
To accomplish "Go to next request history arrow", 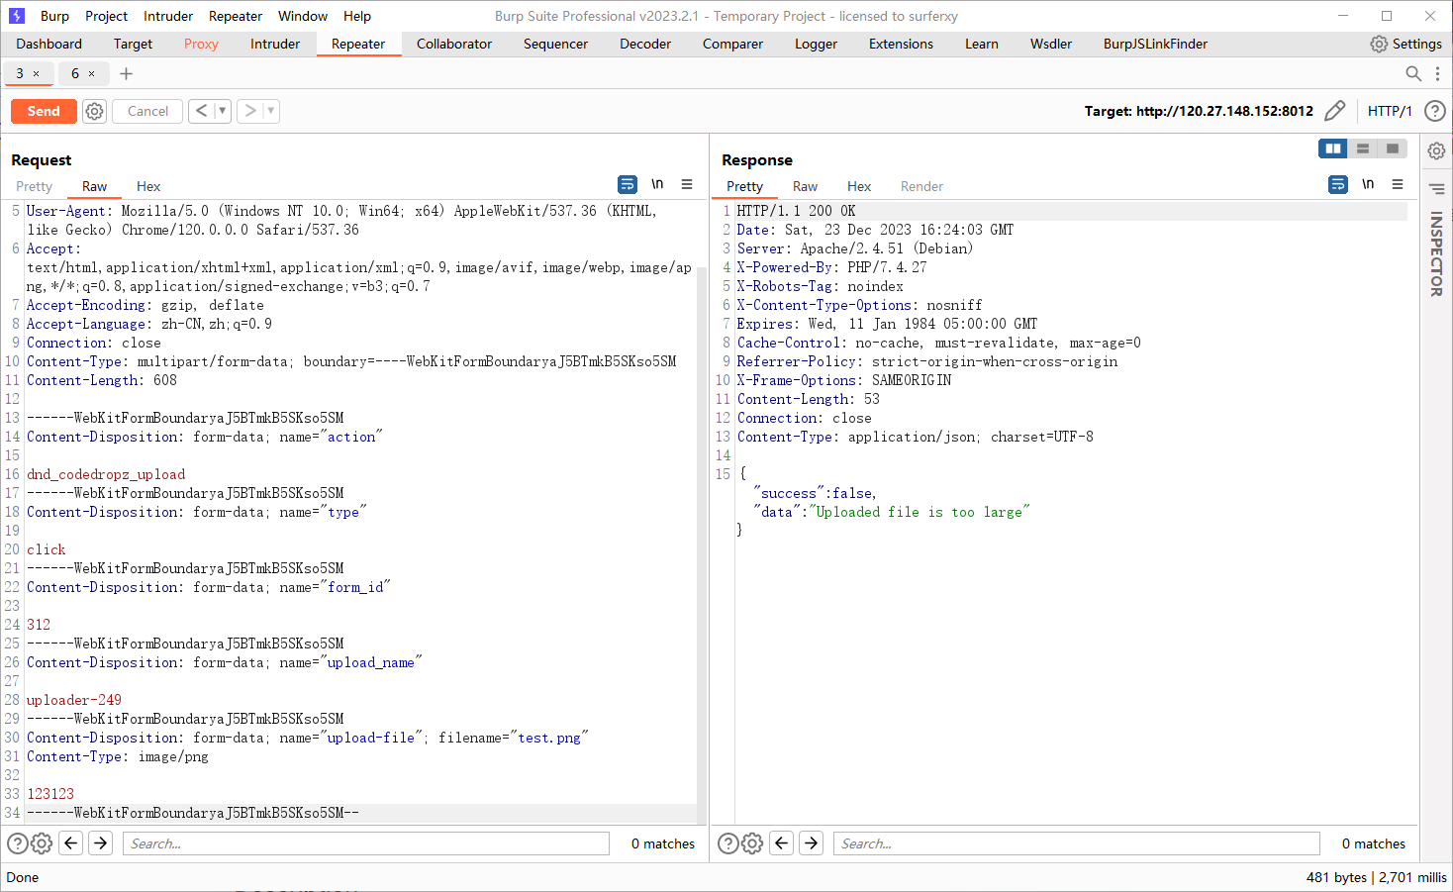I will pos(250,111).
